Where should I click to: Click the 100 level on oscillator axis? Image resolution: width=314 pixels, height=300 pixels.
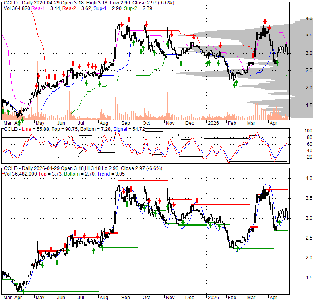[308, 131]
